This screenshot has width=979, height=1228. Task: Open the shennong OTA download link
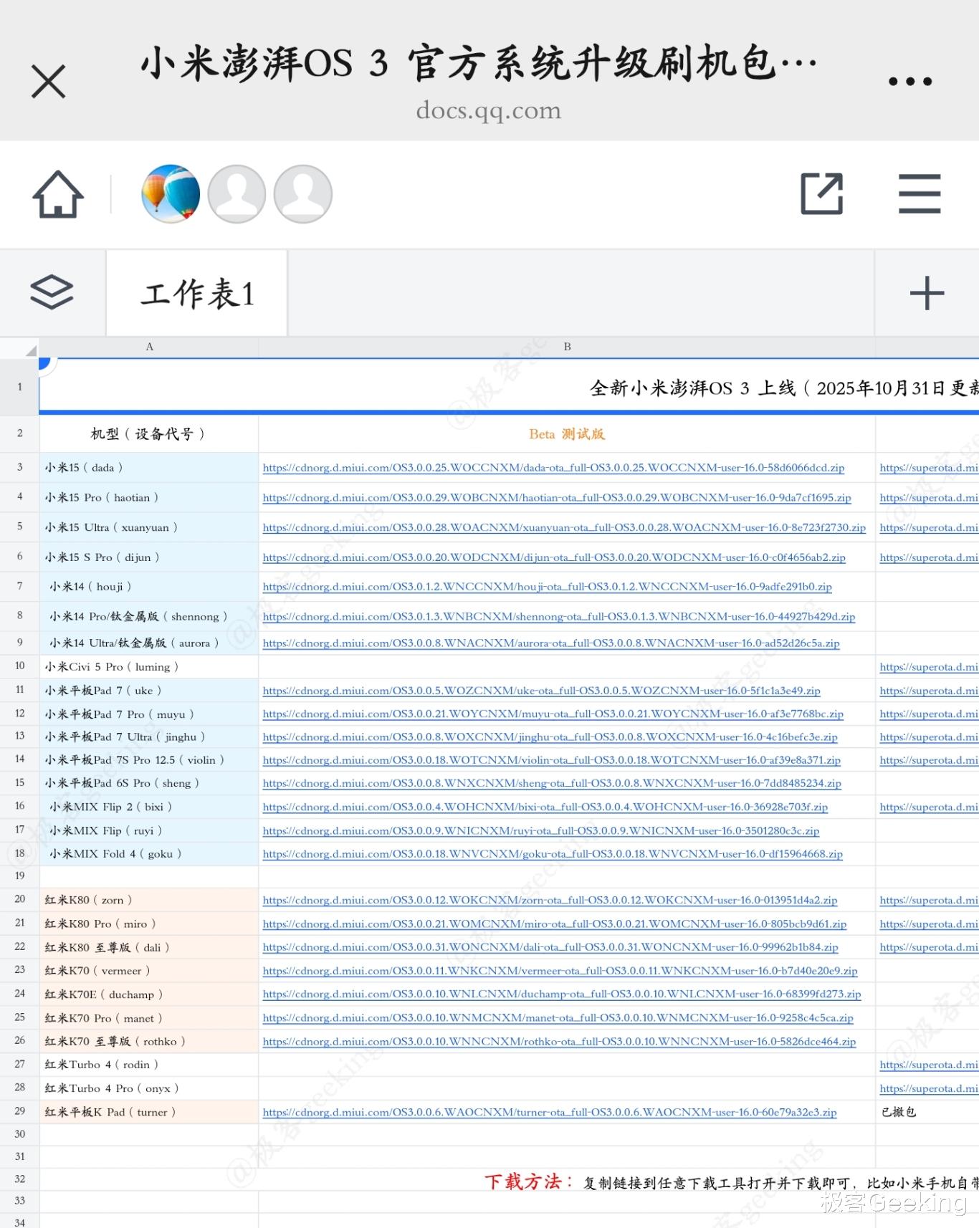click(559, 617)
